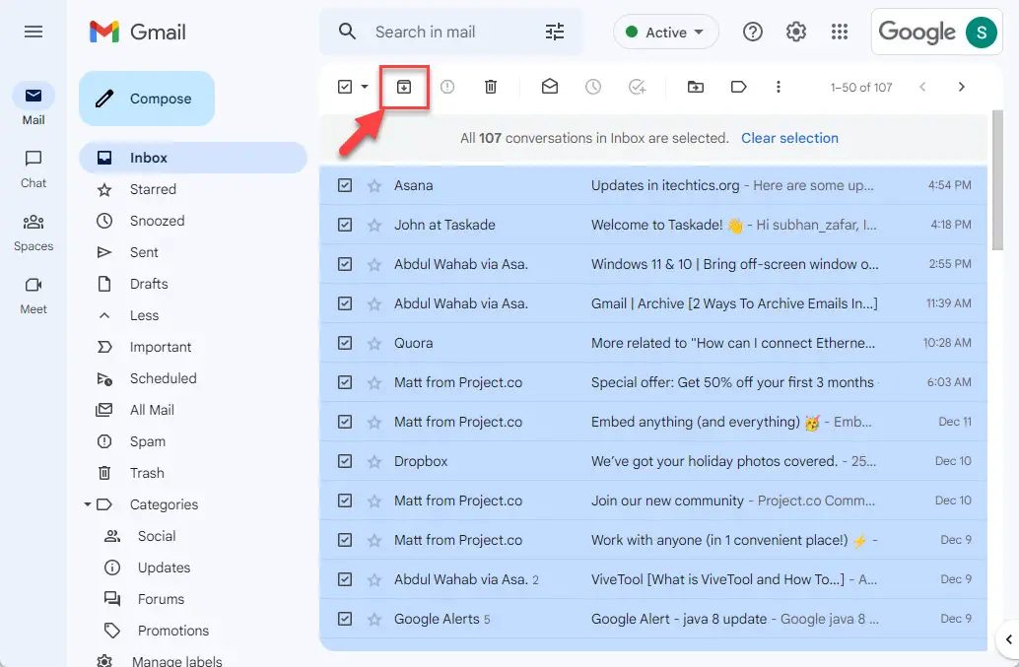The height and width of the screenshot is (667, 1019).
Task: Uncheck the John at Taskade email checkbox
Action: coord(345,225)
